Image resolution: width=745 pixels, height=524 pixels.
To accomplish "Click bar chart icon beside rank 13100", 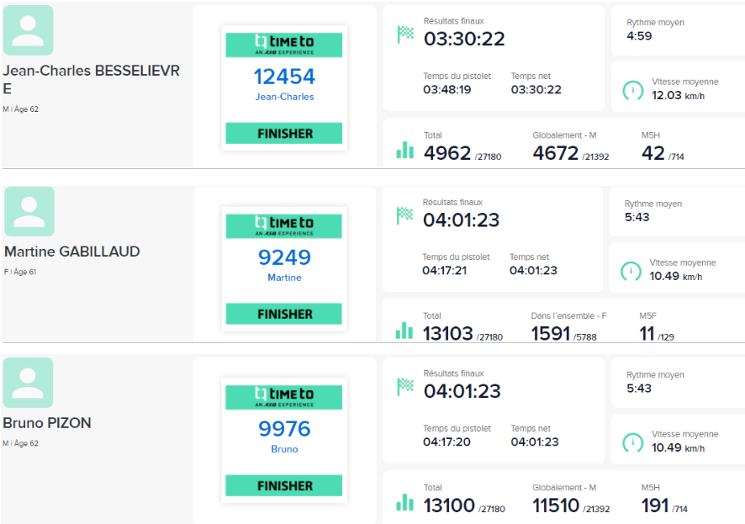I will pyautogui.click(x=404, y=502).
